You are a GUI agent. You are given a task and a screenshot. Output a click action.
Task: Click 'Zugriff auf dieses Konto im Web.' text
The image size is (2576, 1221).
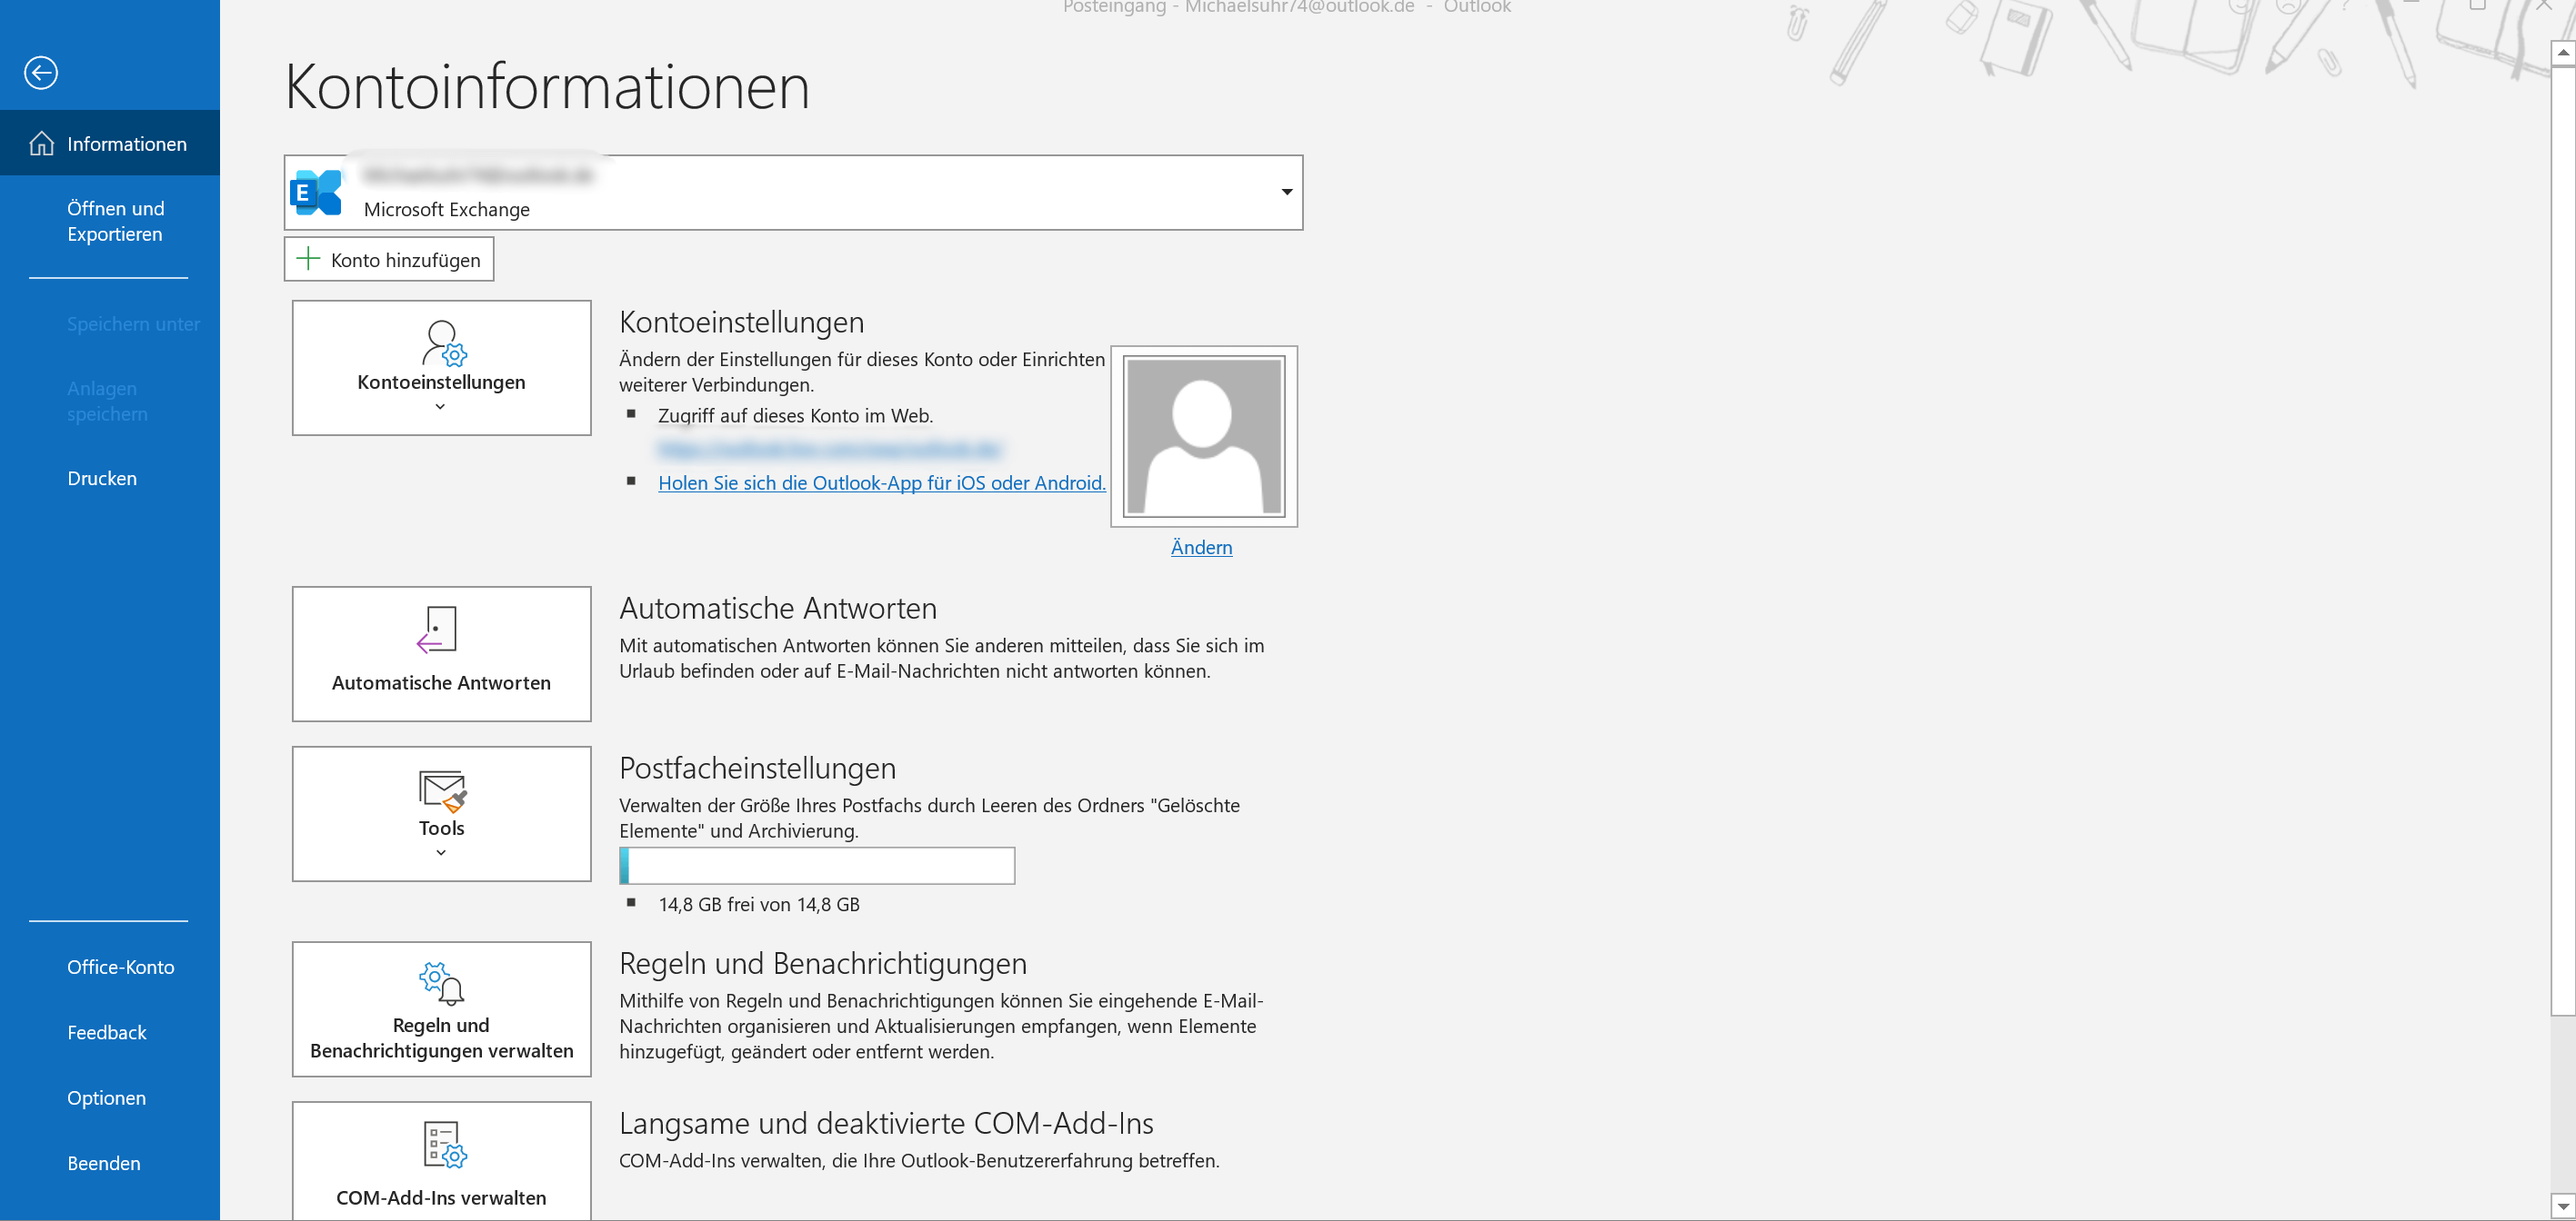tap(795, 416)
